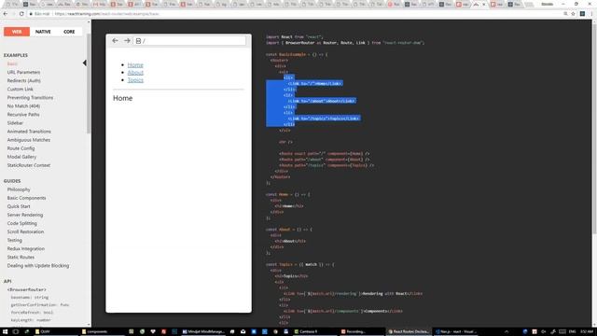
Task: Switch to the NATIVE tab
Action: click(43, 32)
